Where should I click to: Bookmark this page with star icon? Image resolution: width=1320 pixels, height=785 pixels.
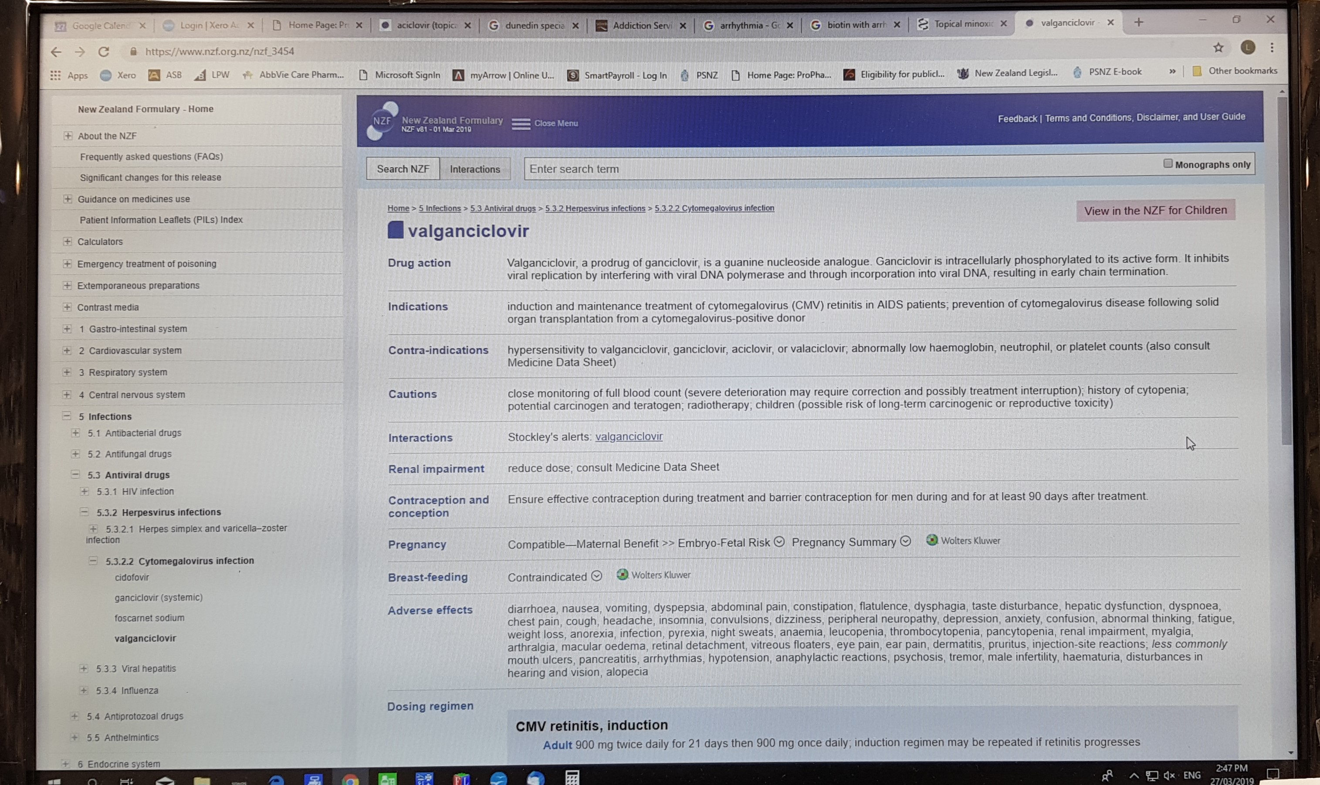[x=1218, y=47]
